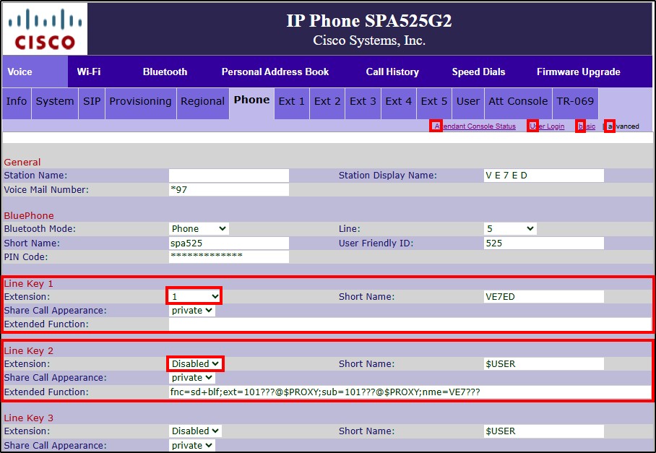Open the Call History page
Screen dimensions: 656x453
[392, 72]
